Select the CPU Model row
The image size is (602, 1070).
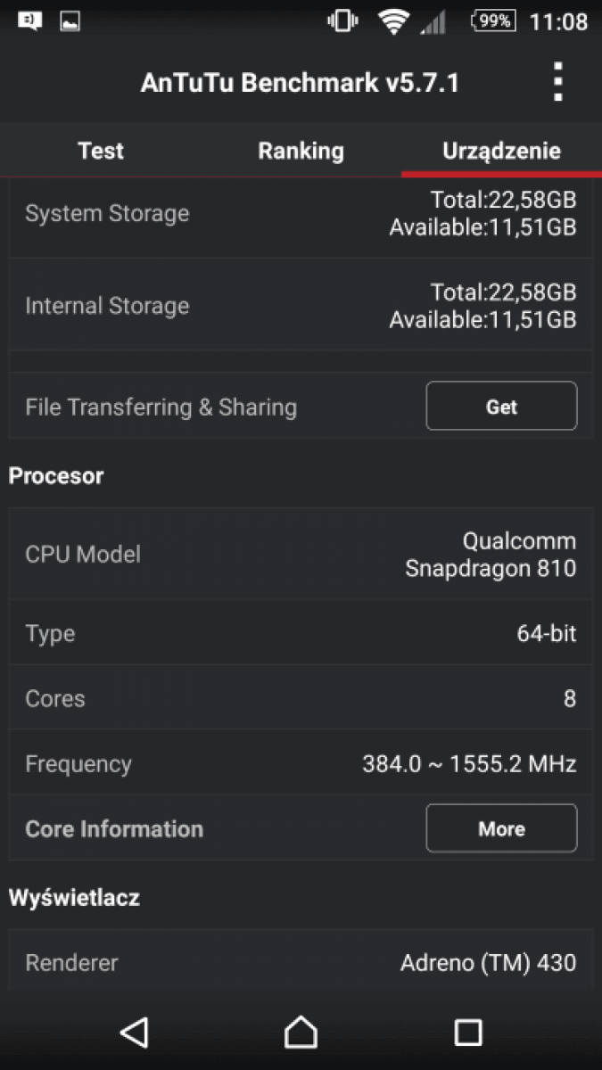point(301,554)
